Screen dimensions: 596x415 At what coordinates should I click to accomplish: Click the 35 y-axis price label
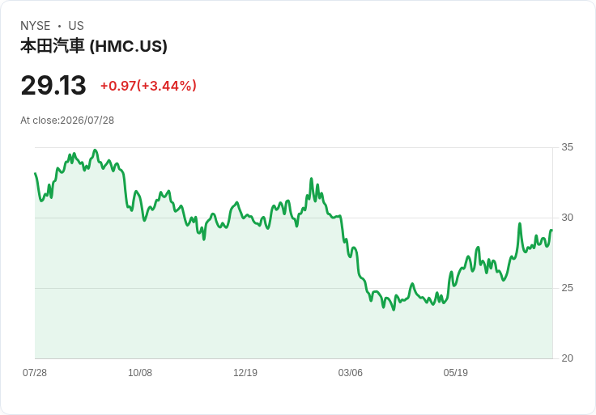567,147
